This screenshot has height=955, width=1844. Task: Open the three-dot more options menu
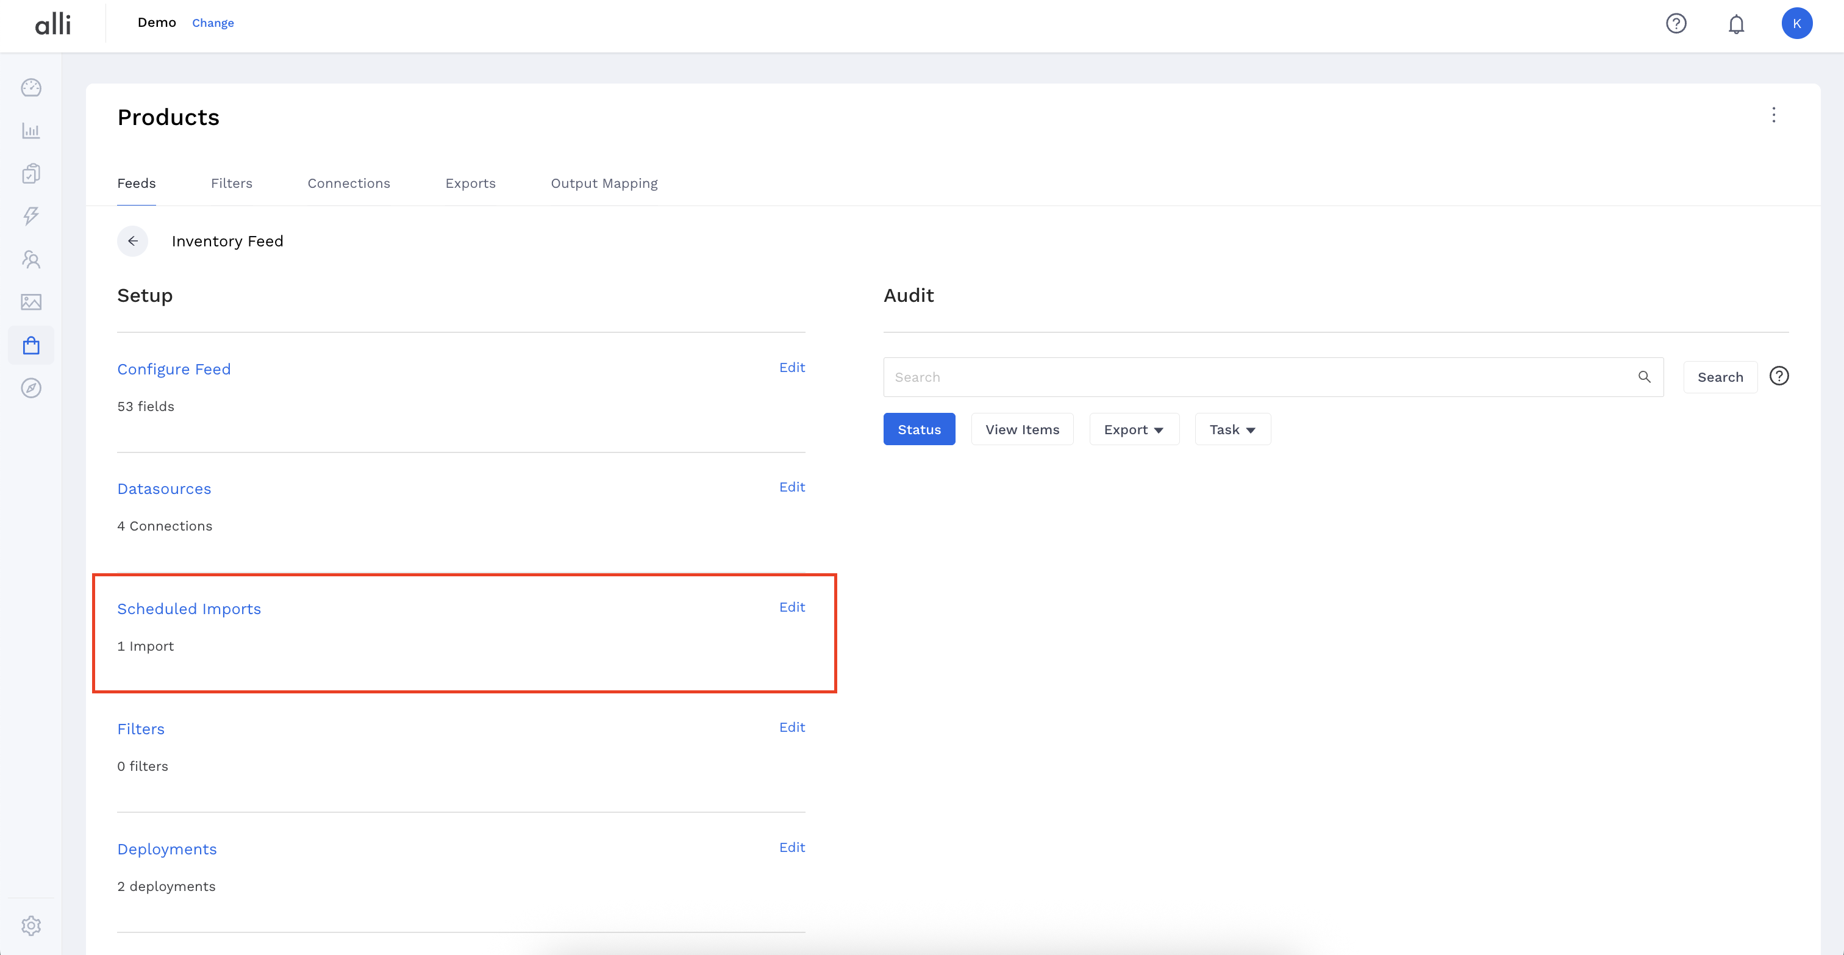pyautogui.click(x=1773, y=115)
